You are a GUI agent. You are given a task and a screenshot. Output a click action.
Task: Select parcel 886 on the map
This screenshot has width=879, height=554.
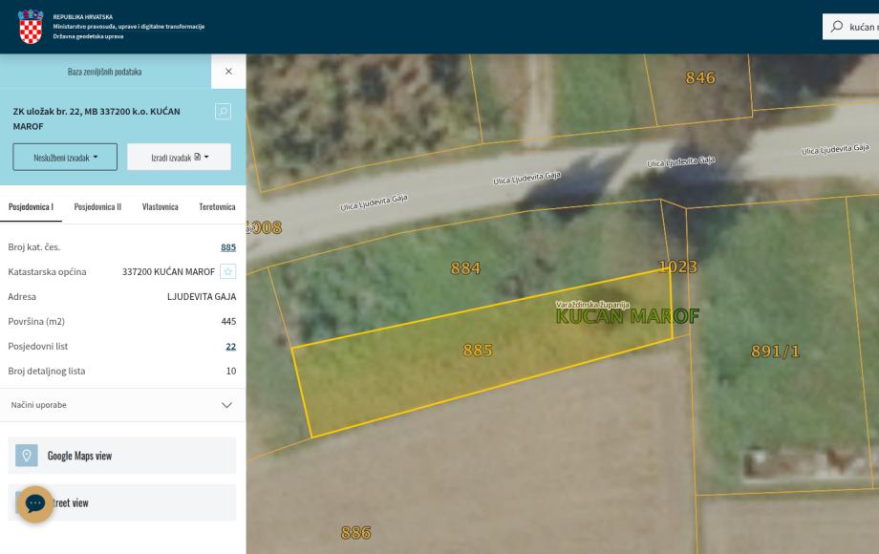tap(356, 533)
